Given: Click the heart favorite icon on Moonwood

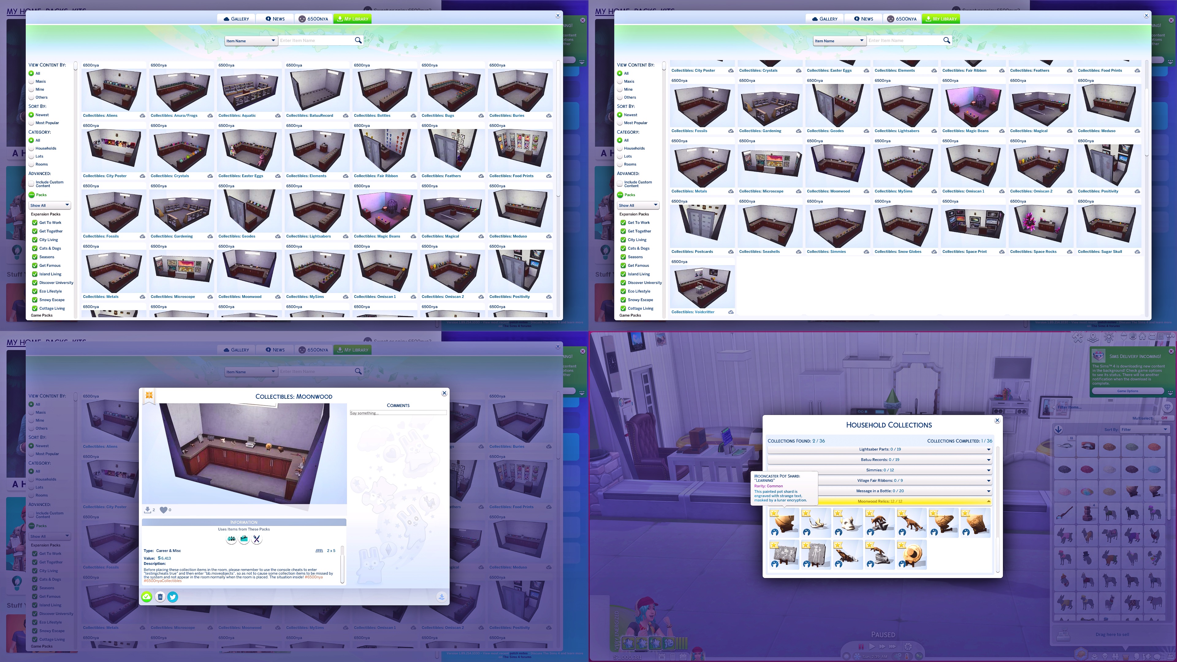Looking at the screenshot, I should point(164,510).
